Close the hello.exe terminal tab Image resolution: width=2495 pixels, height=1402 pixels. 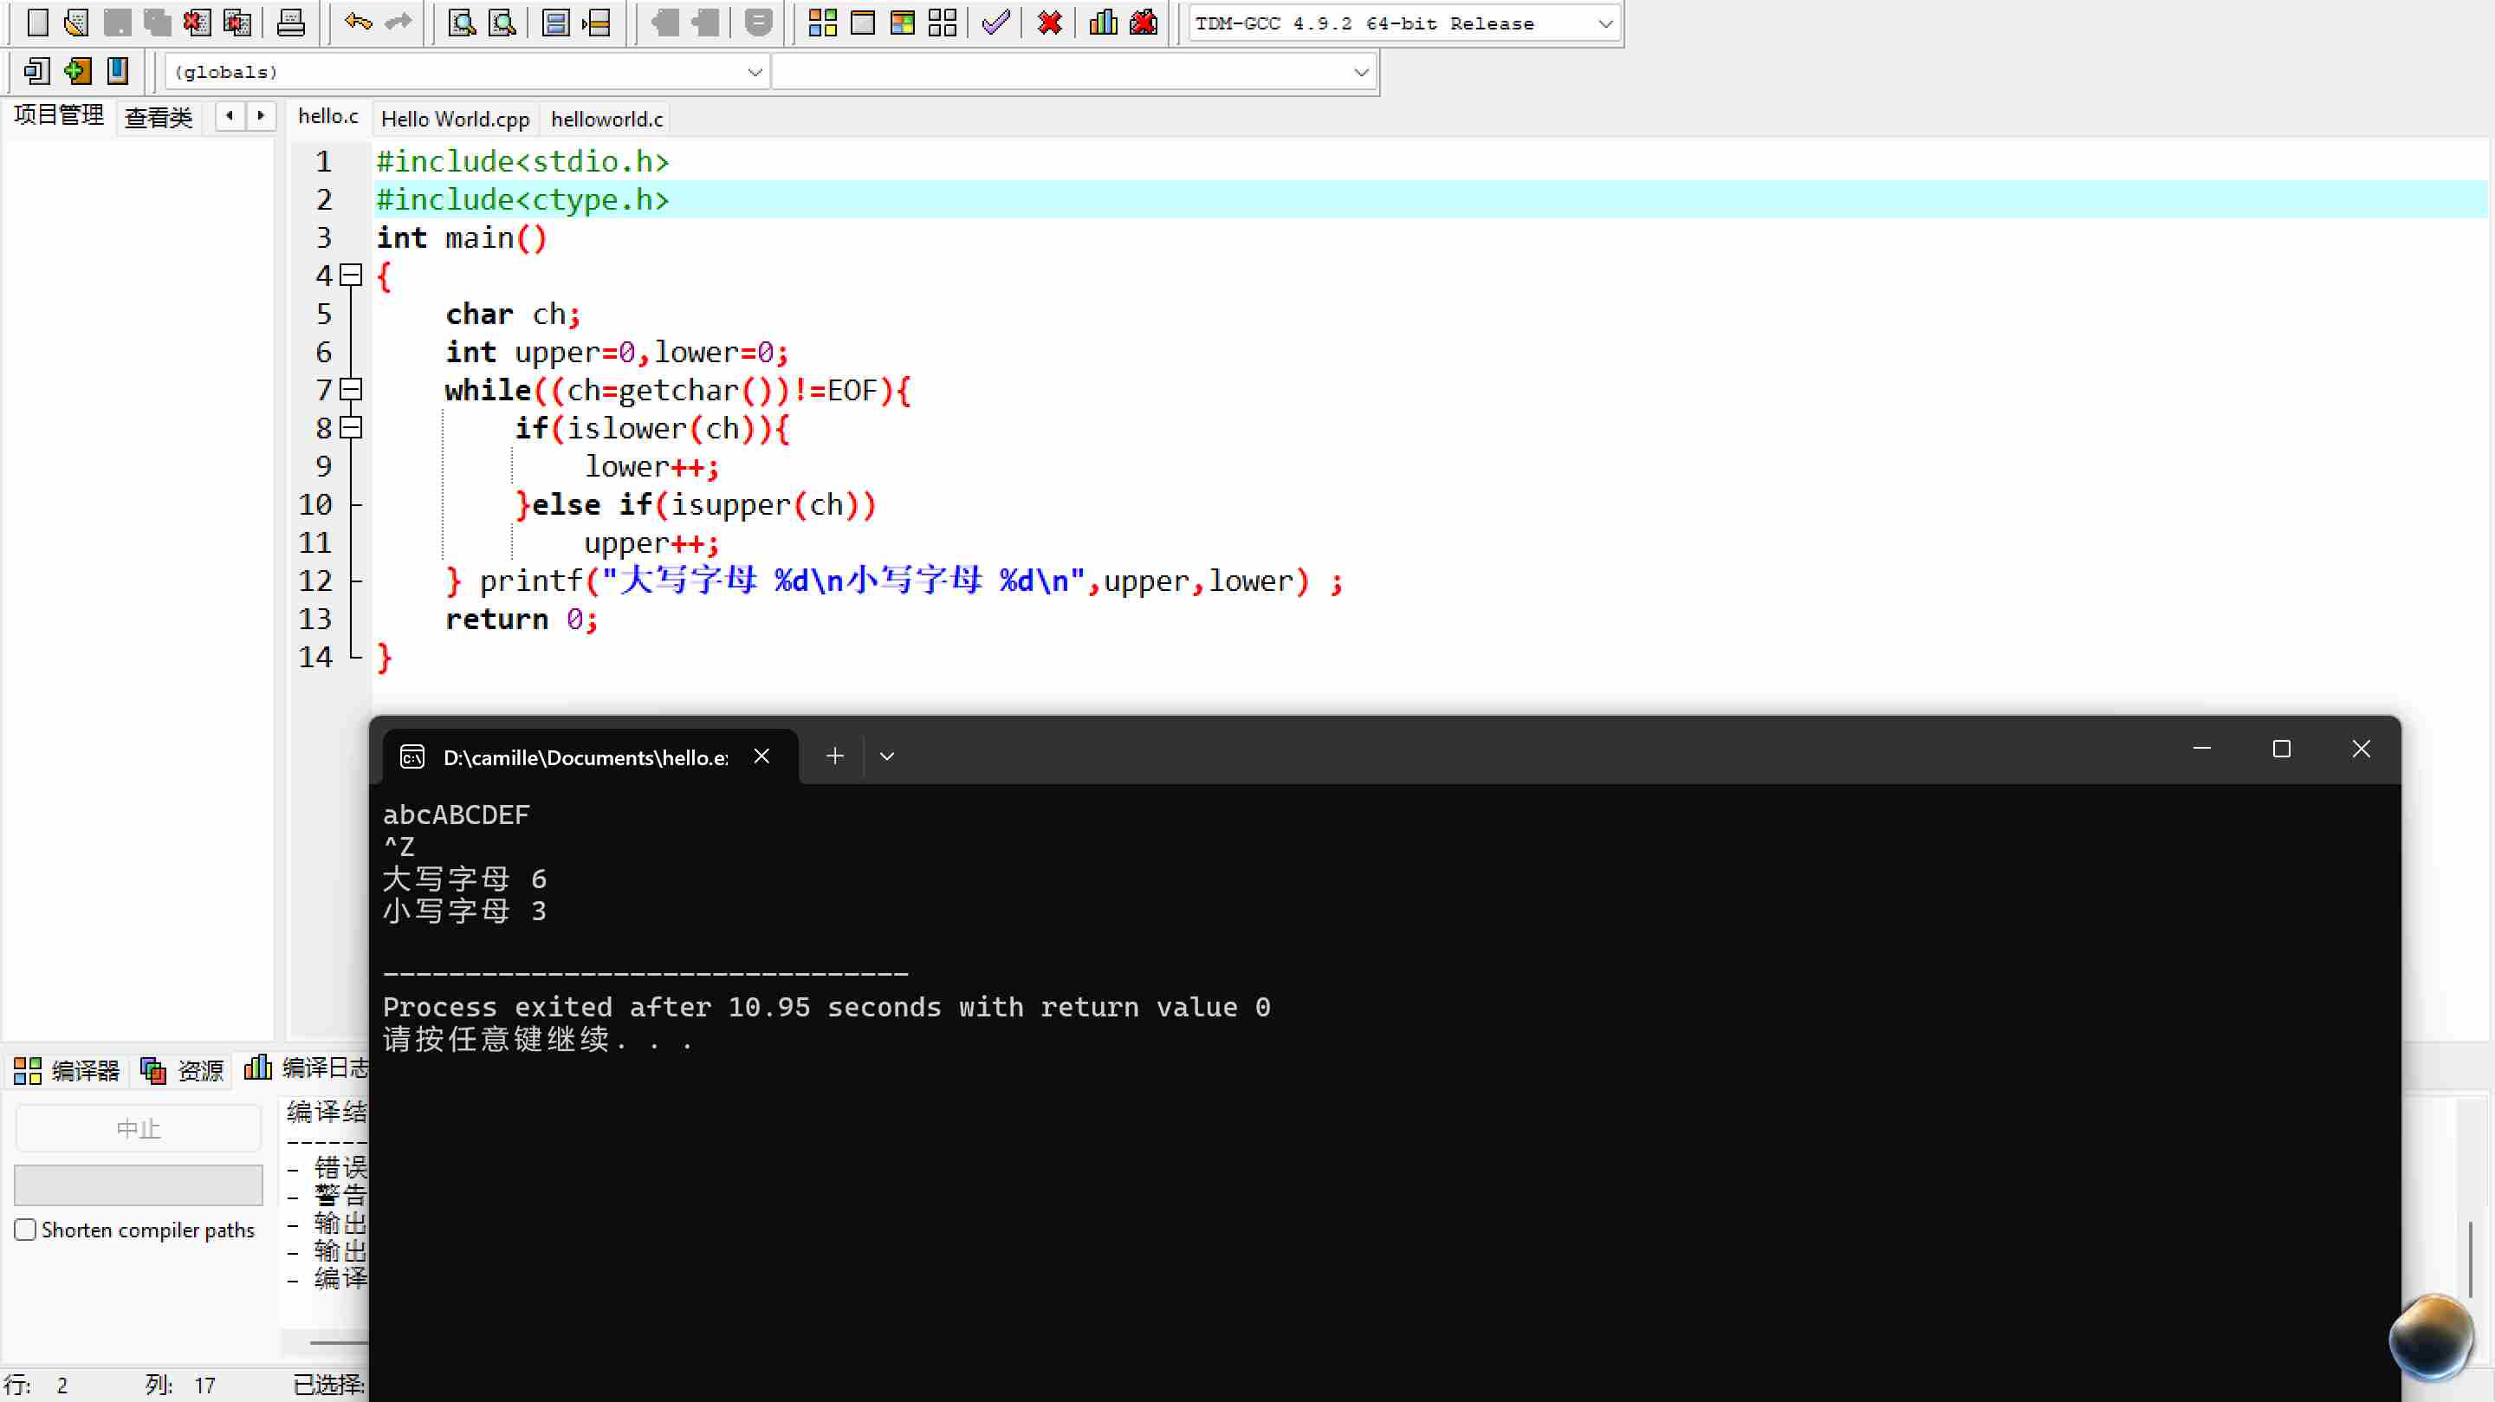click(761, 756)
